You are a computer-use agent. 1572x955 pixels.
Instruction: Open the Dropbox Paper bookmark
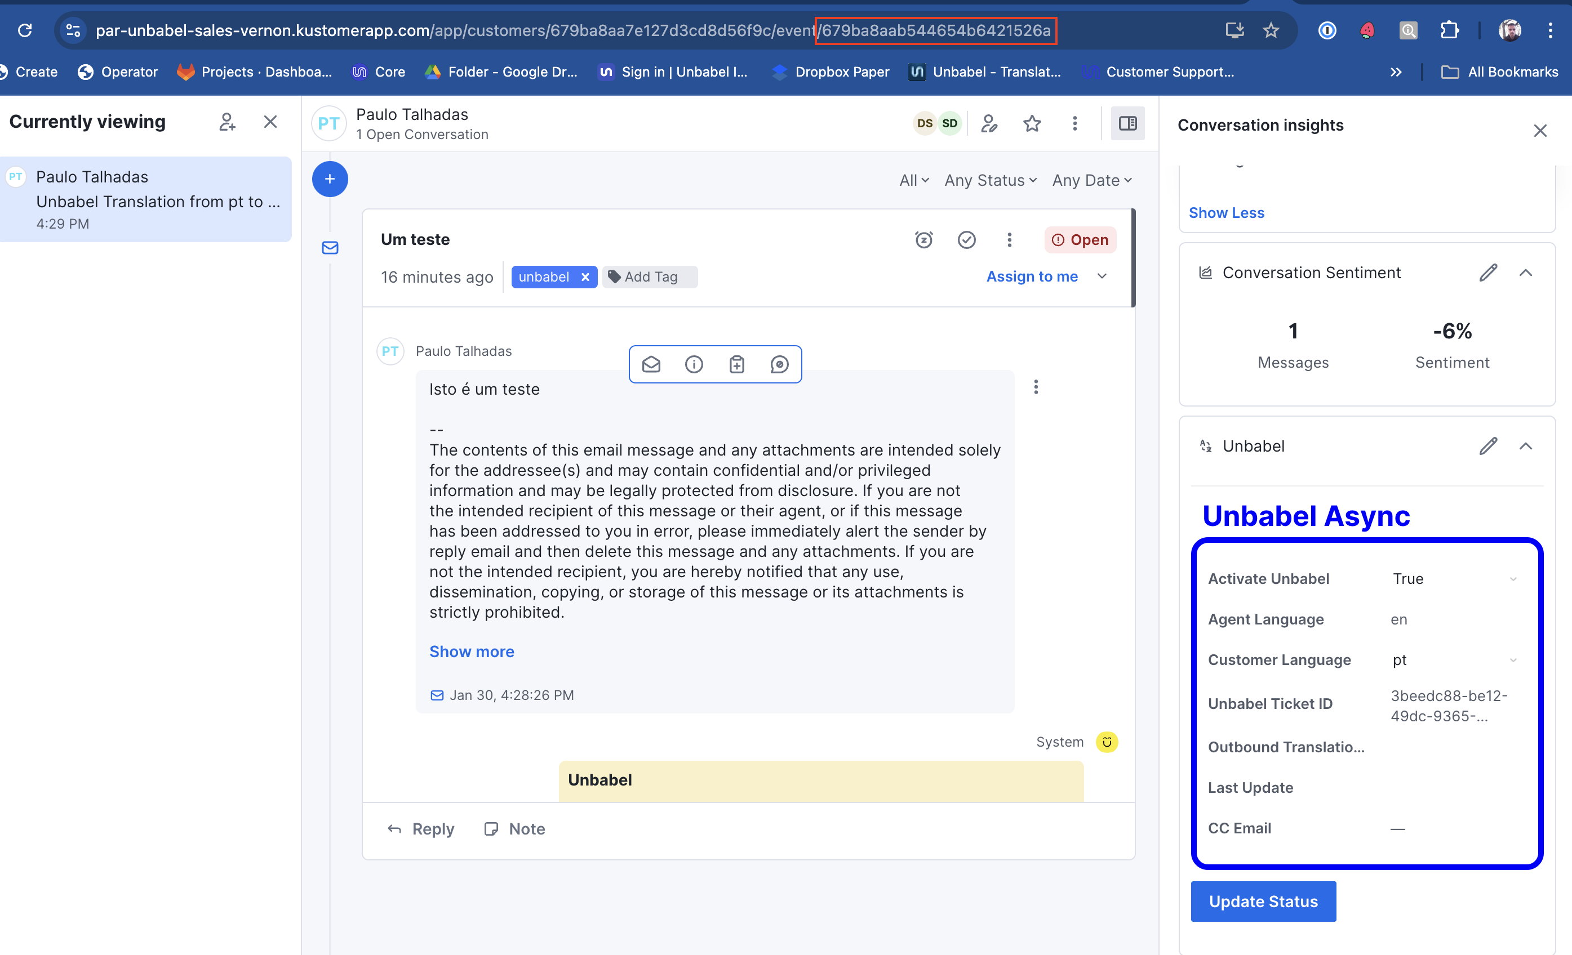pyautogui.click(x=830, y=72)
